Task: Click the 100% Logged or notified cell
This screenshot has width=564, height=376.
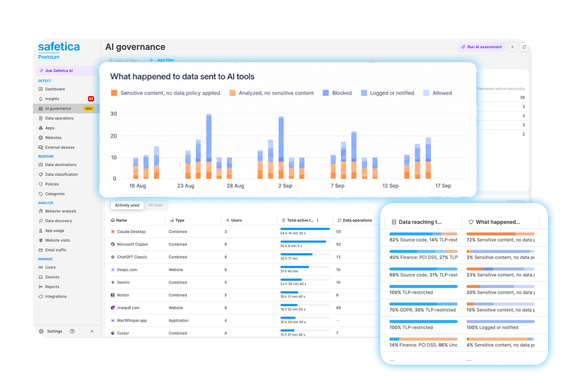Action: coord(500,324)
